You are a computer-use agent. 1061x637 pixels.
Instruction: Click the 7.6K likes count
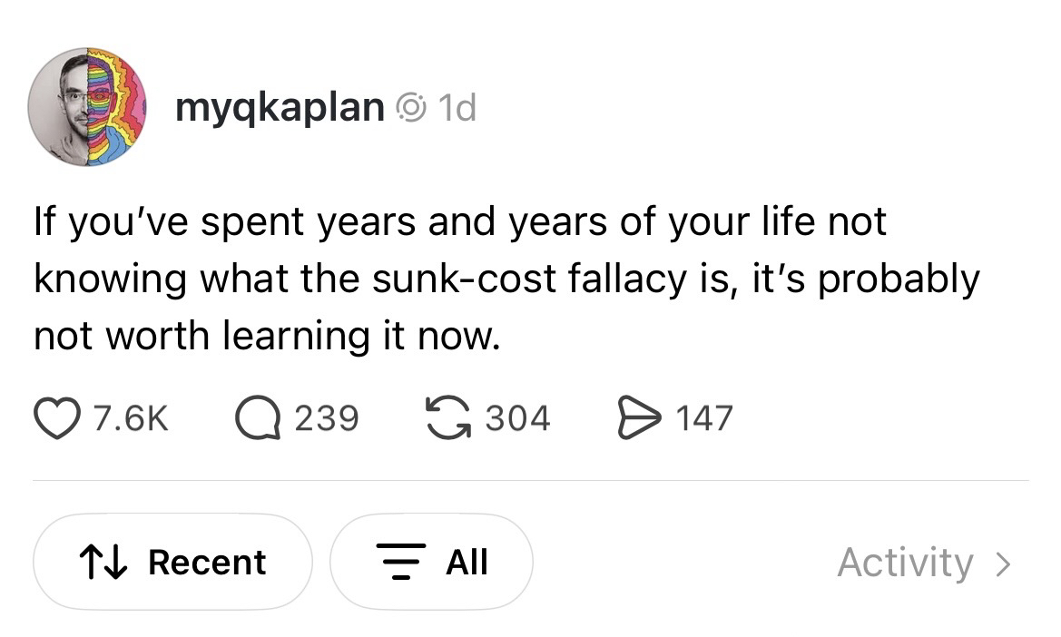tap(132, 418)
